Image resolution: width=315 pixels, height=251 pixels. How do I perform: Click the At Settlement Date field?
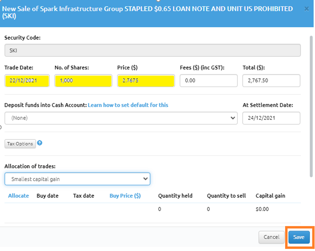pos(271,118)
